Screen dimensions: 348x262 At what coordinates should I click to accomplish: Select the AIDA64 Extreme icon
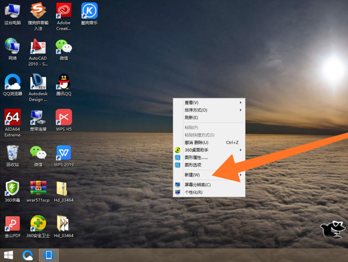[x=13, y=123]
